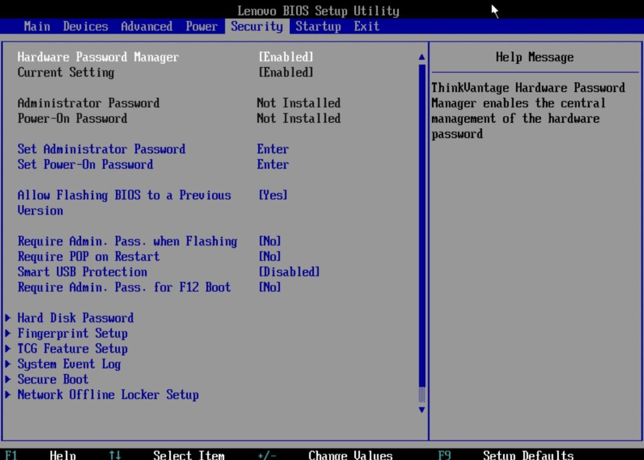Screen dimensions: 644x460
Task: Click Enter beside Set Power-On Password
Action: tap(273, 165)
